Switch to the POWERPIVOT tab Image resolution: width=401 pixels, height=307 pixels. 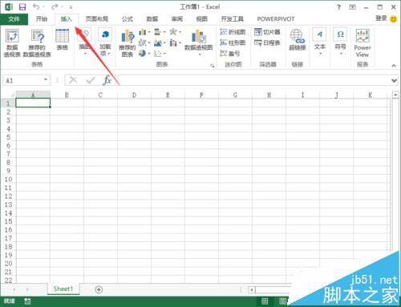(276, 19)
